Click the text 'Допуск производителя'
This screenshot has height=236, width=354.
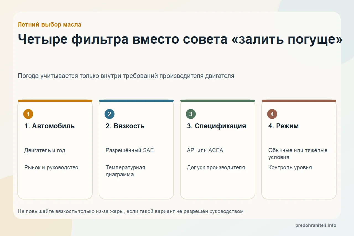coord(216,168)
